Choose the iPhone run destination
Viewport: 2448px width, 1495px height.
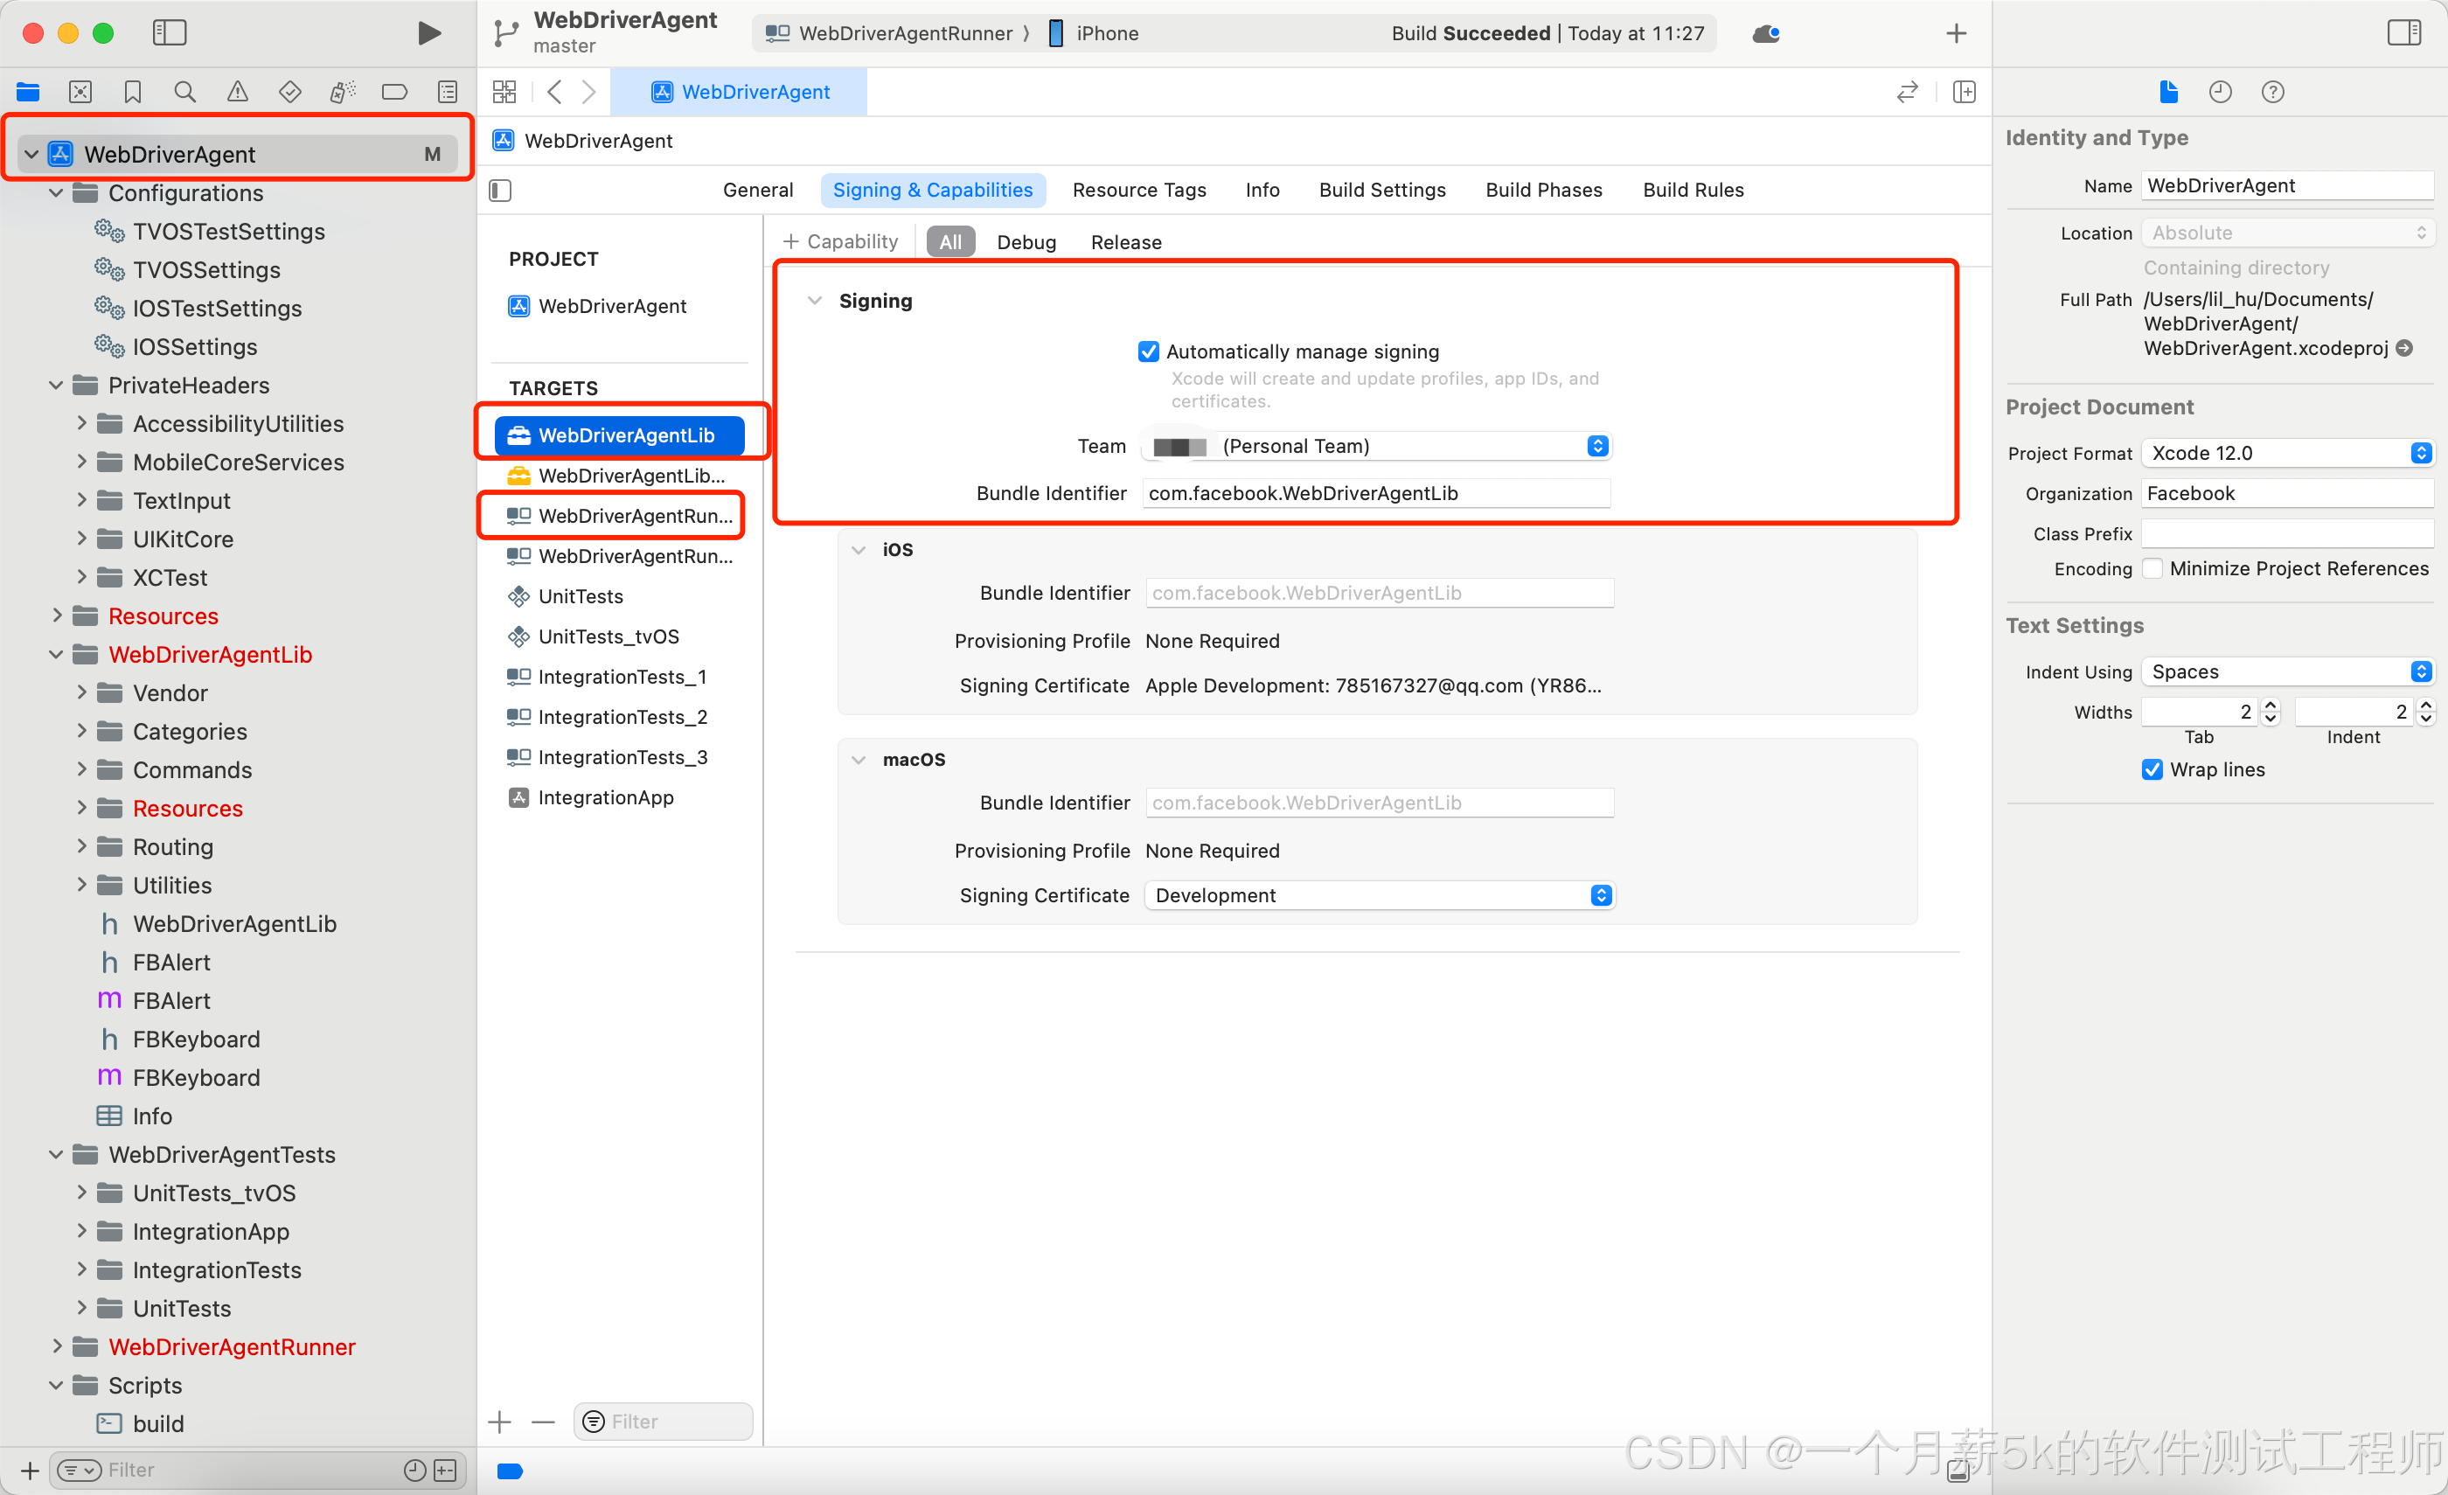pyautogui.click(x=1094, y=34)
